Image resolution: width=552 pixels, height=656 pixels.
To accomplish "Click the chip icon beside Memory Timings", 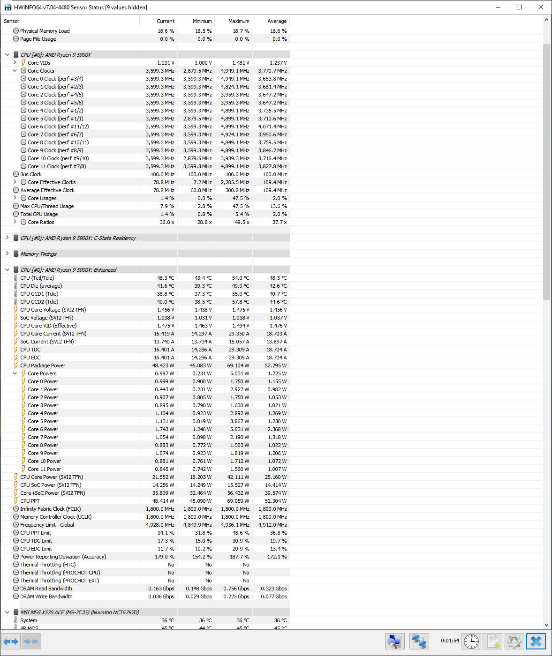I will click(x=16, y=254).
